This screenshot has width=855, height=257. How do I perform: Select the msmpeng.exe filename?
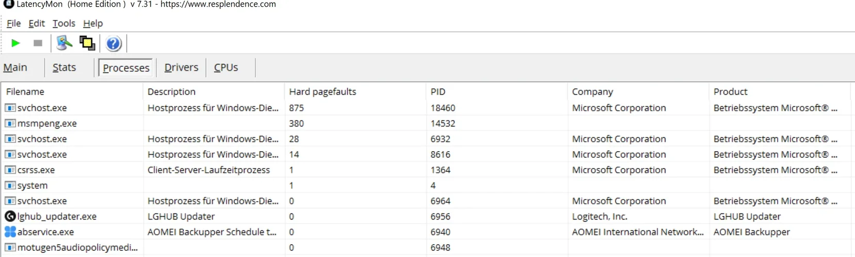47,123
